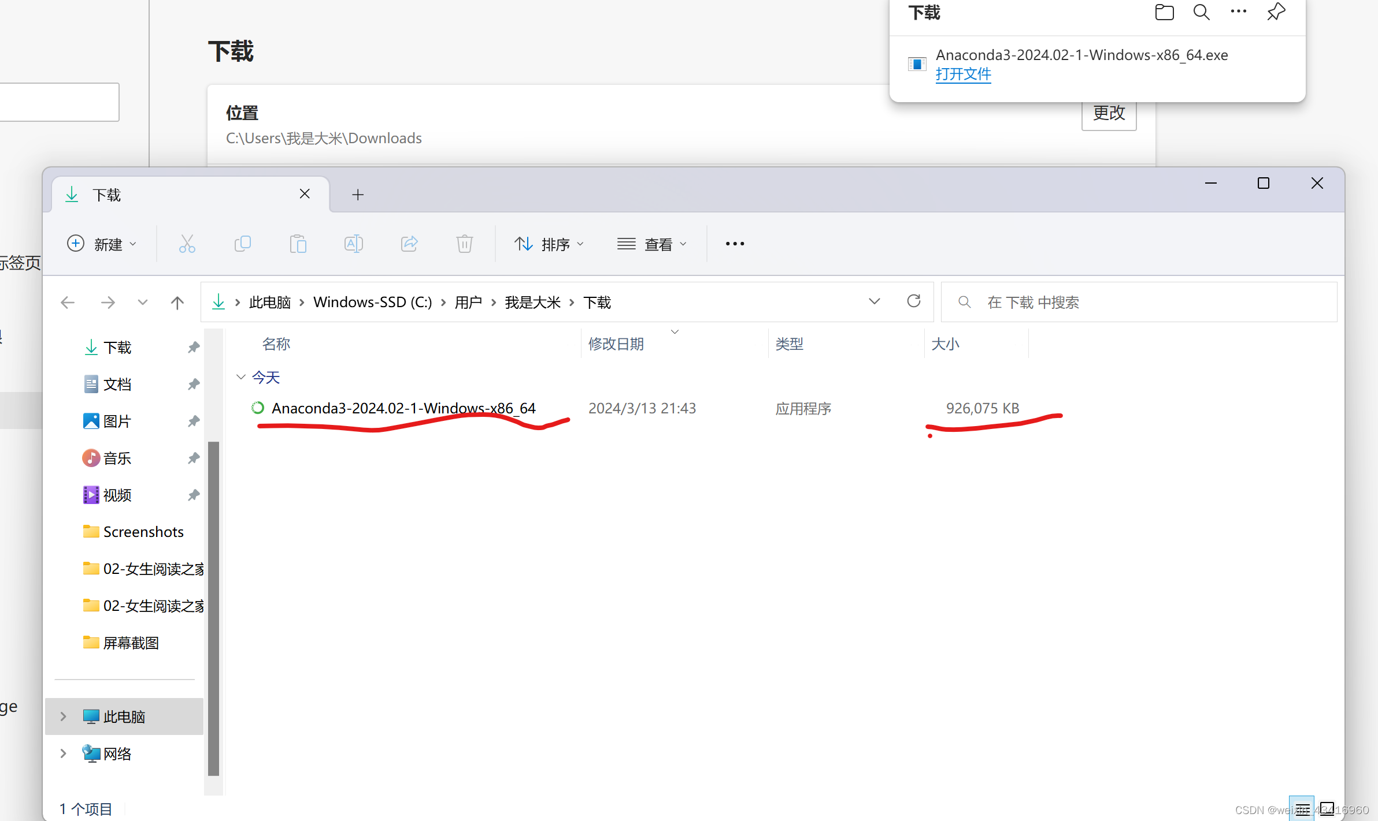The image size is (1378, 821).
Task: Sort by 修改日期 column header
Action: pyautogui.click(x=616, y=344)
